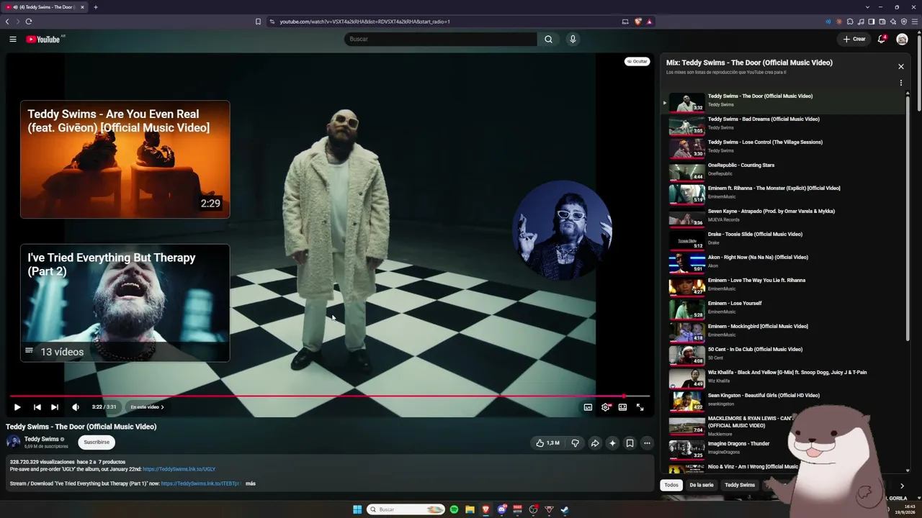Open the Share arrow under the video
922x518 pixels.
[x=595, y=443]
